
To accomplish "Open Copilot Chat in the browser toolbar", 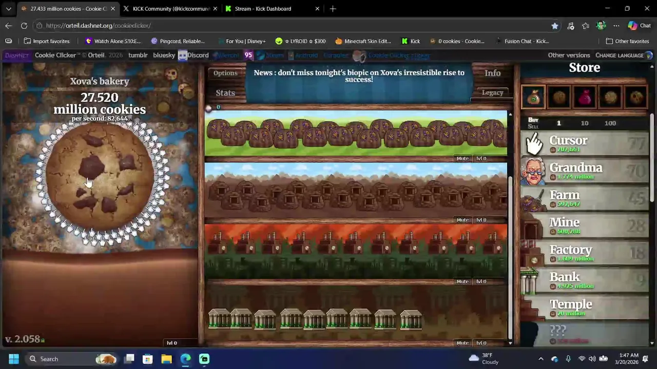I will coord(640,26).
